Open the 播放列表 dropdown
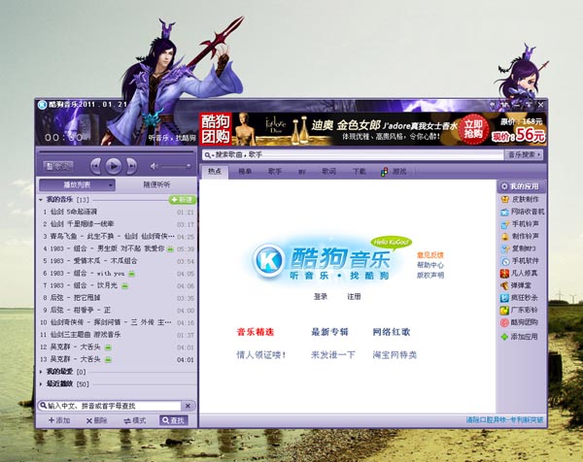This screenshot has width=583, height=462. pos(78,184)
